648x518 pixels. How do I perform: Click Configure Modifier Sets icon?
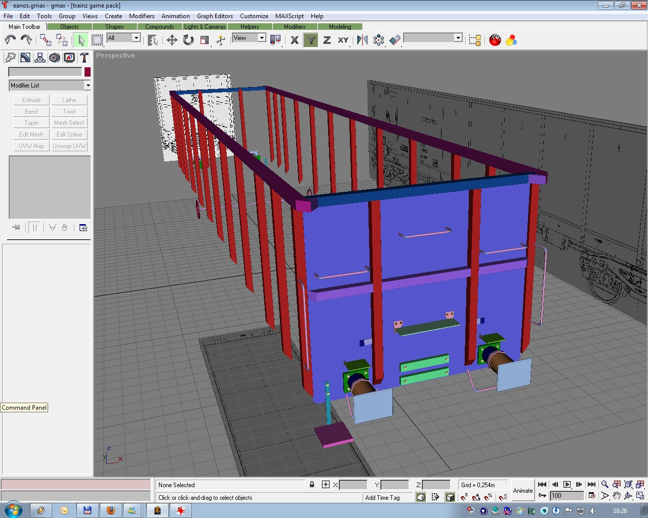click(83, 228)
